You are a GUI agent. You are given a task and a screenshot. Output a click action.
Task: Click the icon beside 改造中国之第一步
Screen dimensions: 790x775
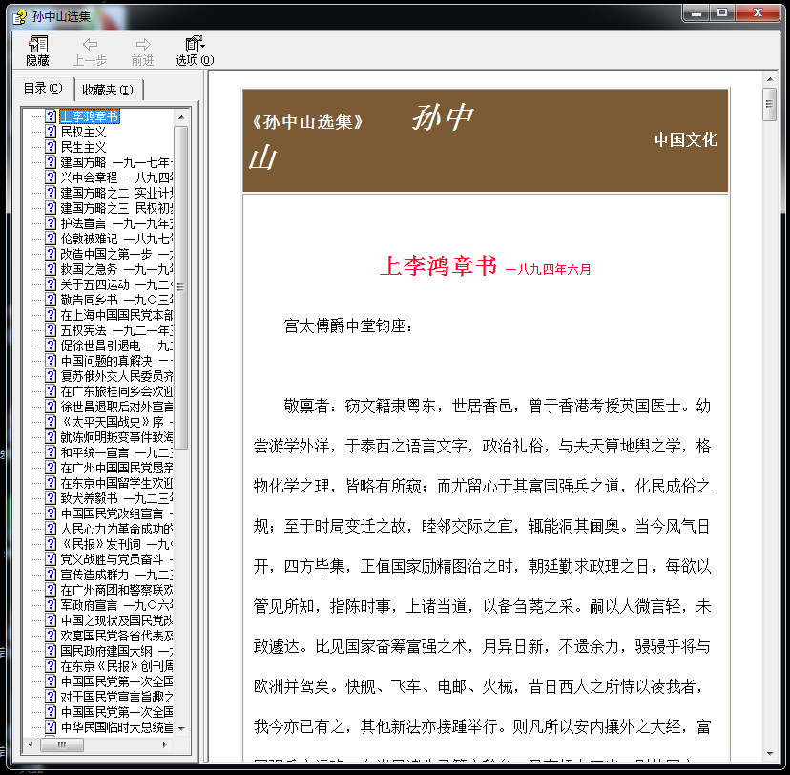(51, 254)
